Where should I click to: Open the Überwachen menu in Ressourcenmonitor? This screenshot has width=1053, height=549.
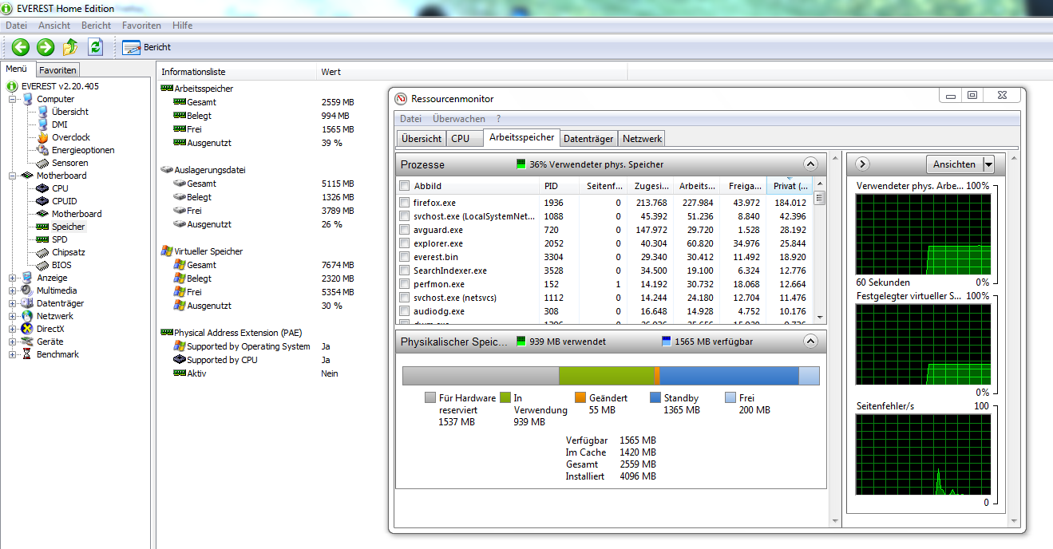coord(458,119)
